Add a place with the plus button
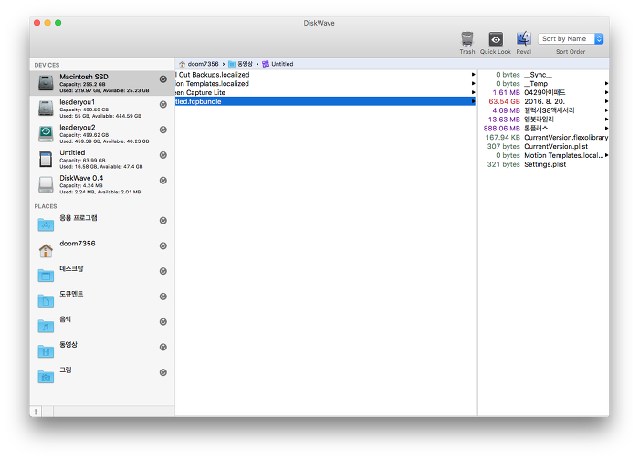Viewport: 639px width, 459px height. (36, 412)
